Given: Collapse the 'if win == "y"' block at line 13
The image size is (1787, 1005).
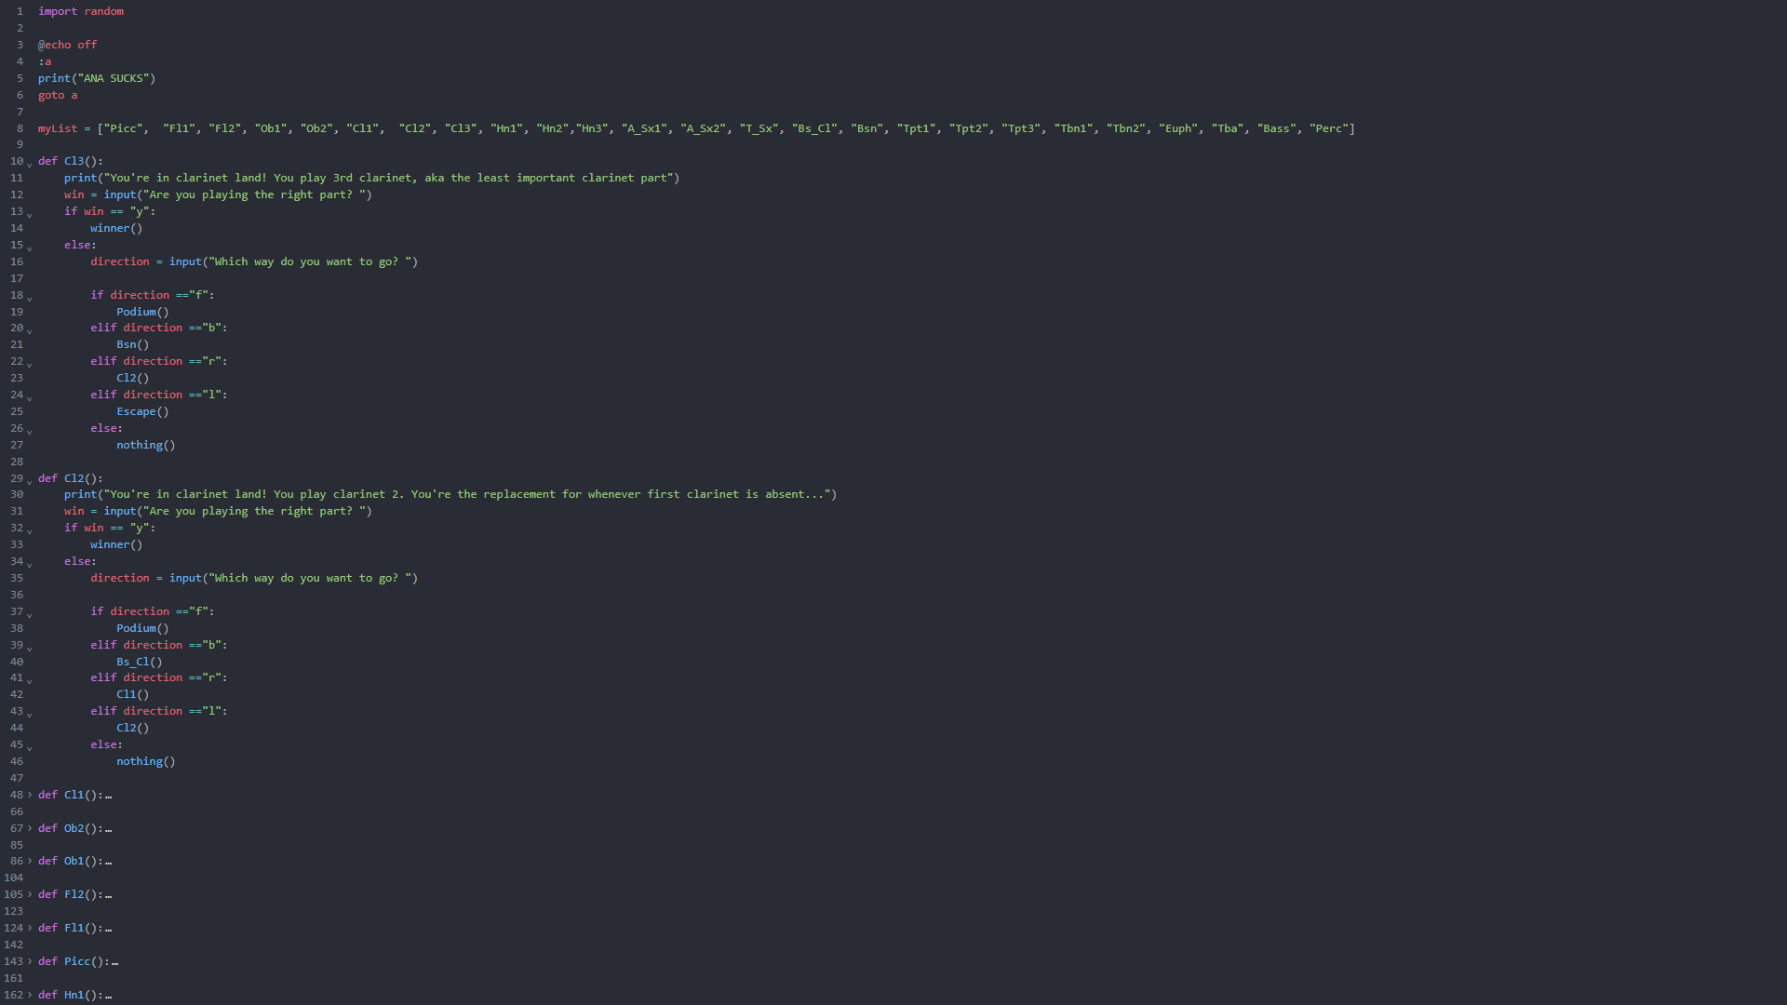Looking at the screenshot, I should click(x=30, y=213).
